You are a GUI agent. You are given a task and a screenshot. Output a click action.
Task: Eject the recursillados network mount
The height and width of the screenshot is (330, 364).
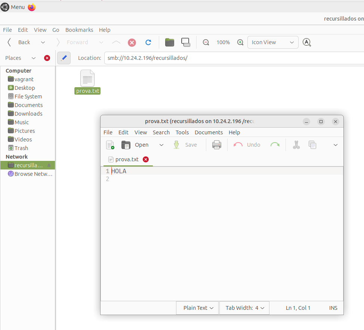tap(49, 165)
